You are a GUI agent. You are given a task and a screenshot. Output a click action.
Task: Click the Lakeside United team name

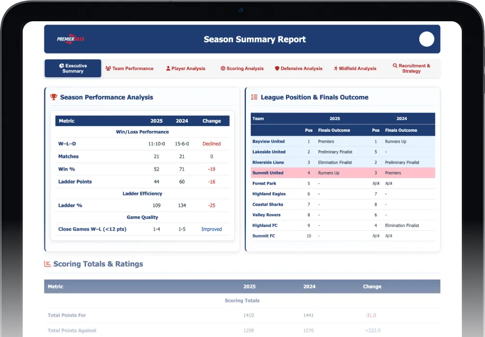click(269, 152)
